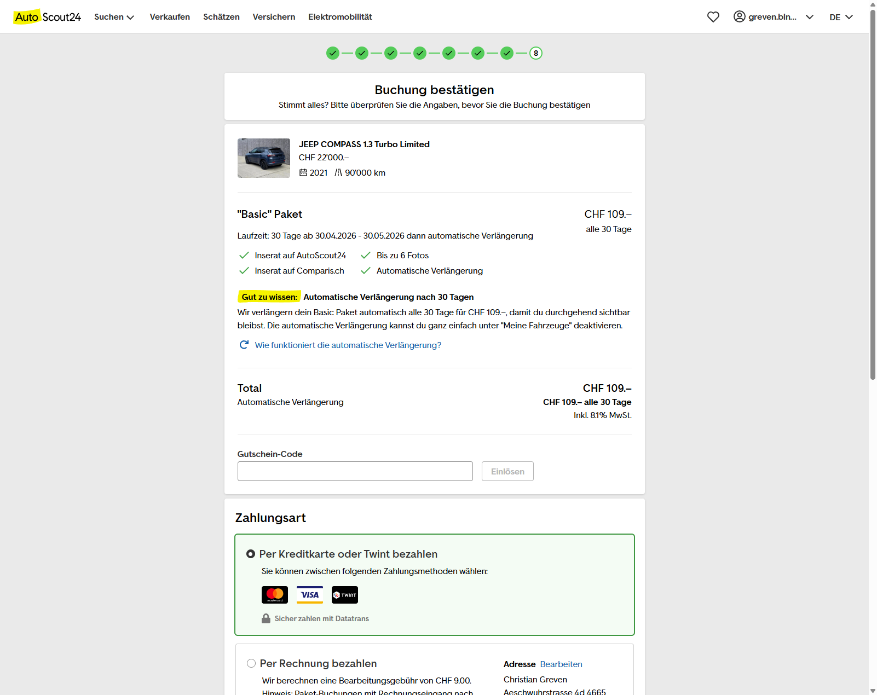Viewport: 877px width, 695px height.
Task: Click the current step 8 indicator
Action: (x=536, y=53)
